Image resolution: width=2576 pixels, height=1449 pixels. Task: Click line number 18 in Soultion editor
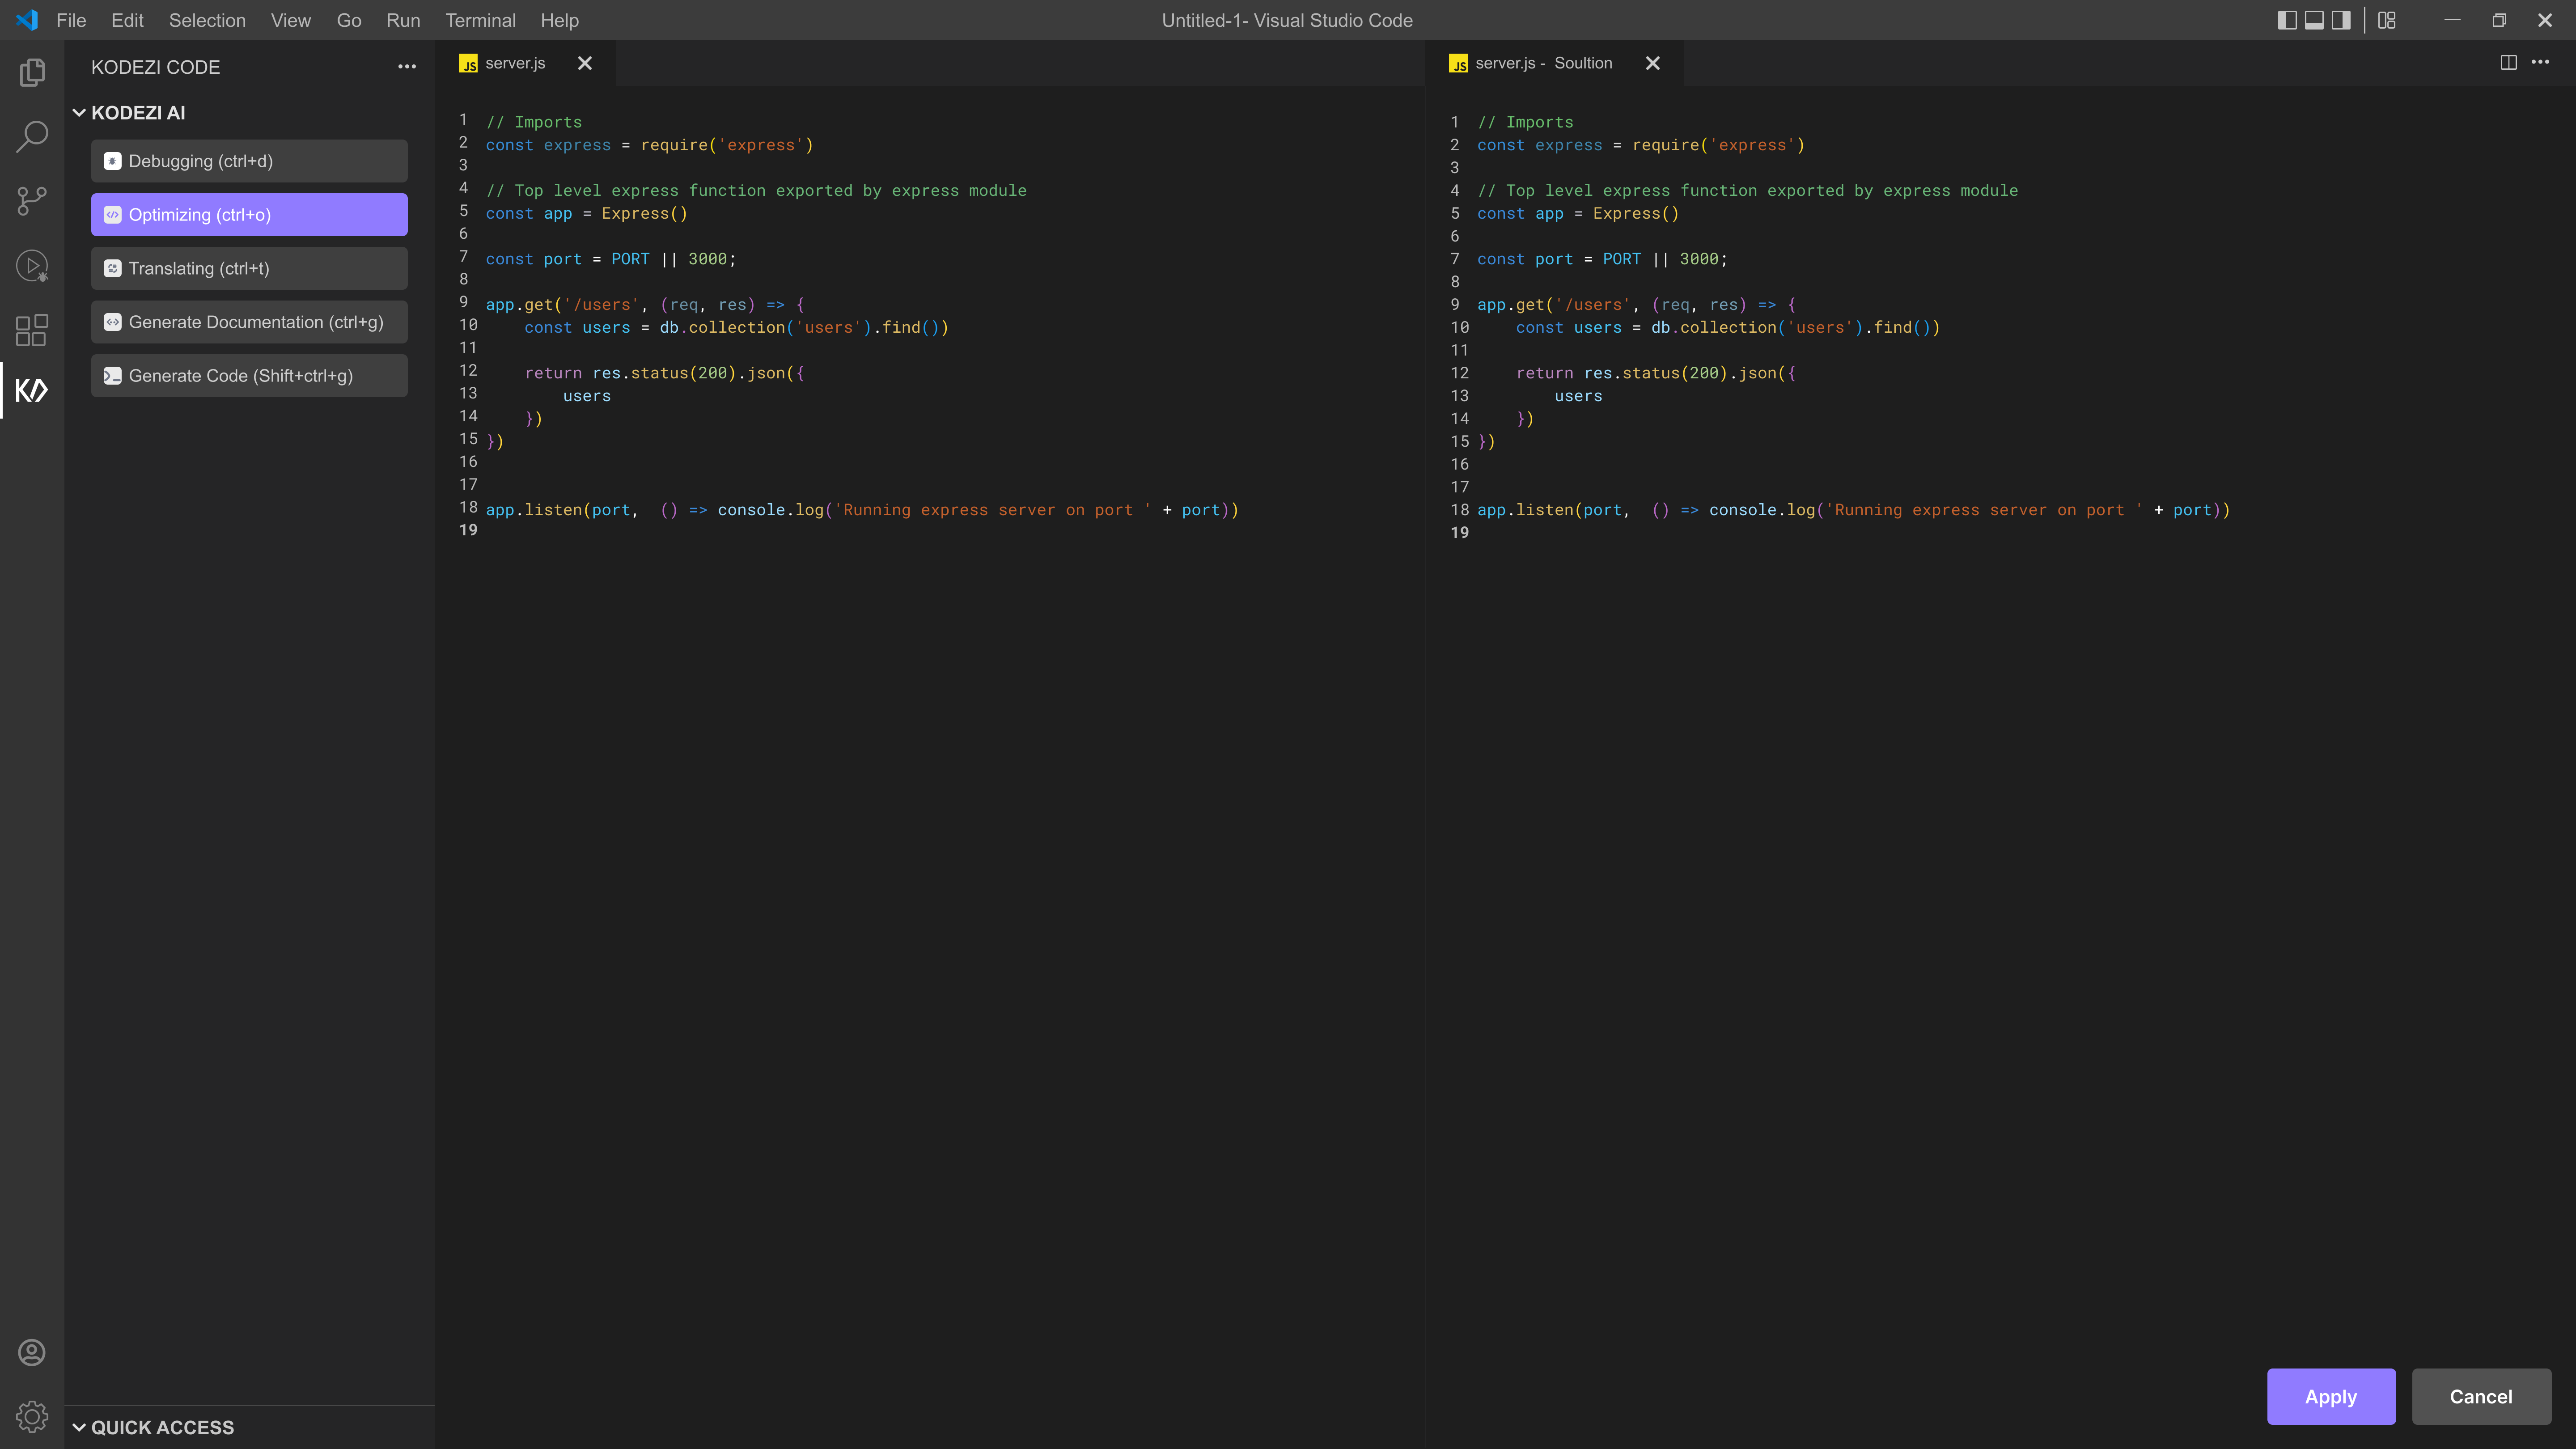coord(1460,510)
